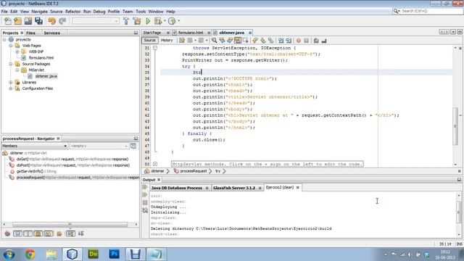This screenshot has width=464, height=261.
Task: Click the History view button
Action: click(x=167, y=41)
